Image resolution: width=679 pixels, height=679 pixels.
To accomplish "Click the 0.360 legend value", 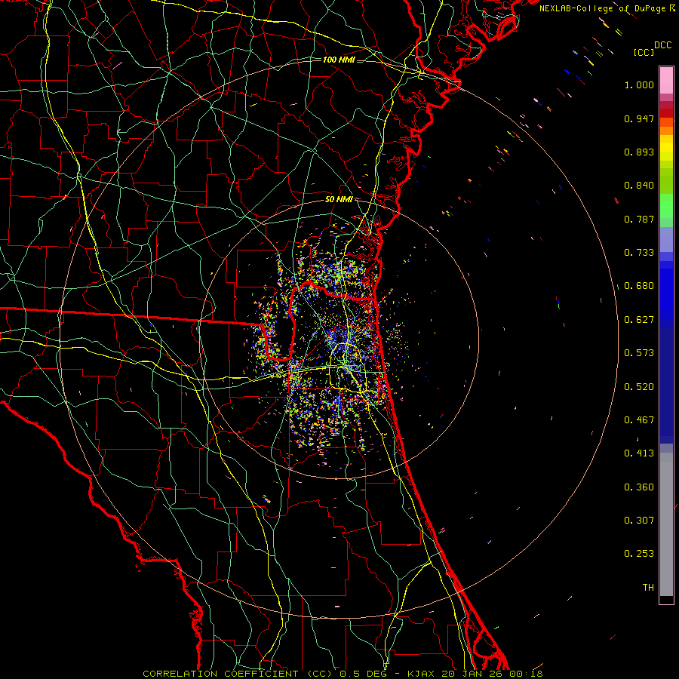I will (639, 487).
